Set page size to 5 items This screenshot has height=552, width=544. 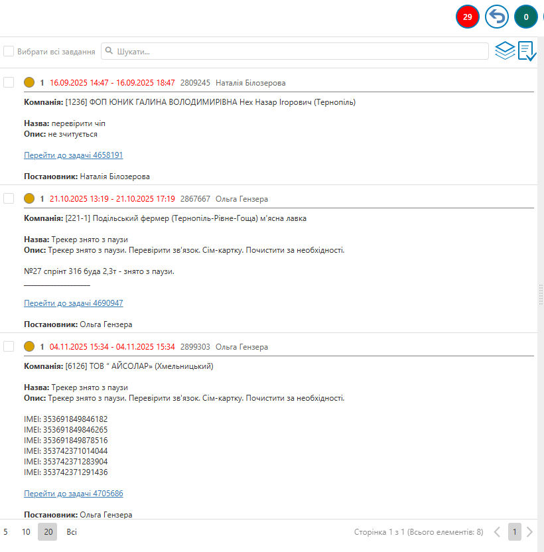click(5, 532)
